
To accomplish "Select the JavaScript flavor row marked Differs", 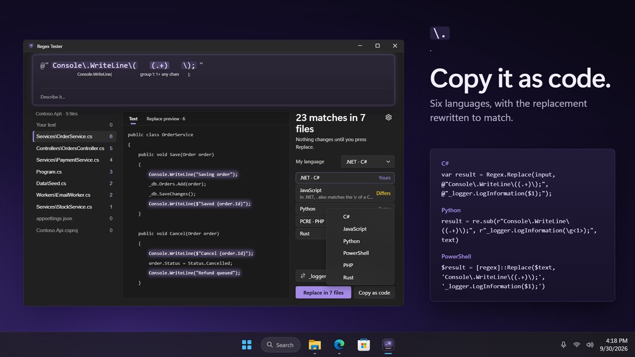I will point(345,193).
